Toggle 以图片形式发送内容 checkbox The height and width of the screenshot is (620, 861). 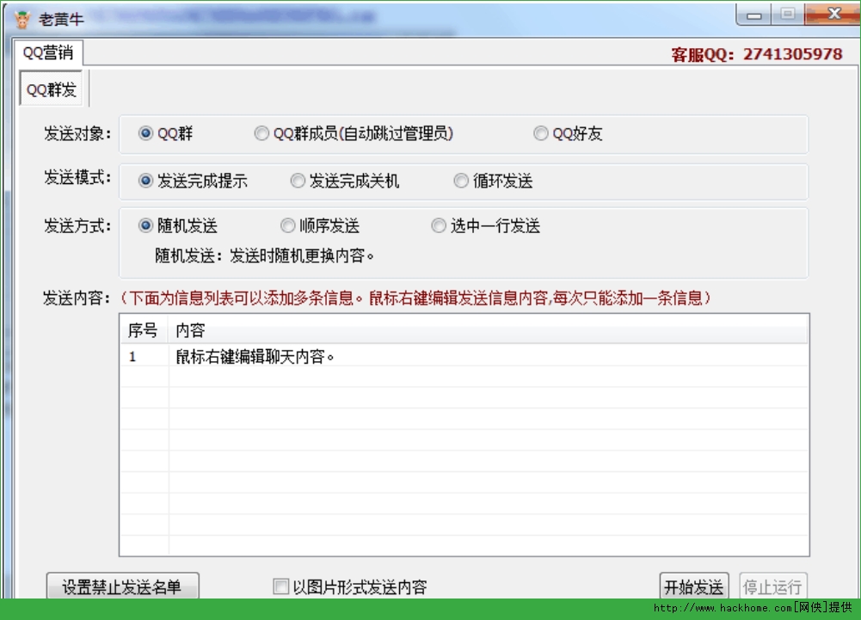[x=281, y=586]
